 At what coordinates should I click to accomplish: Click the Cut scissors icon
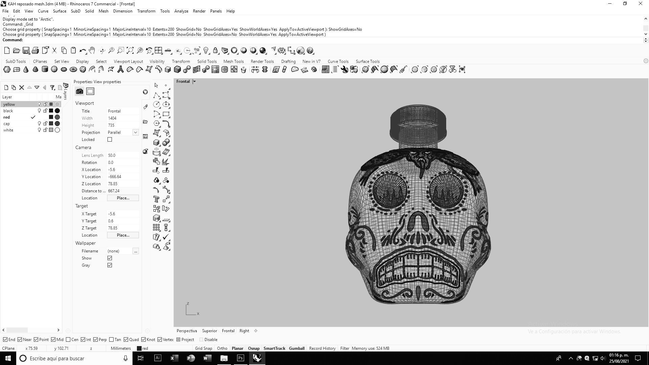click(x=54, y=51)
